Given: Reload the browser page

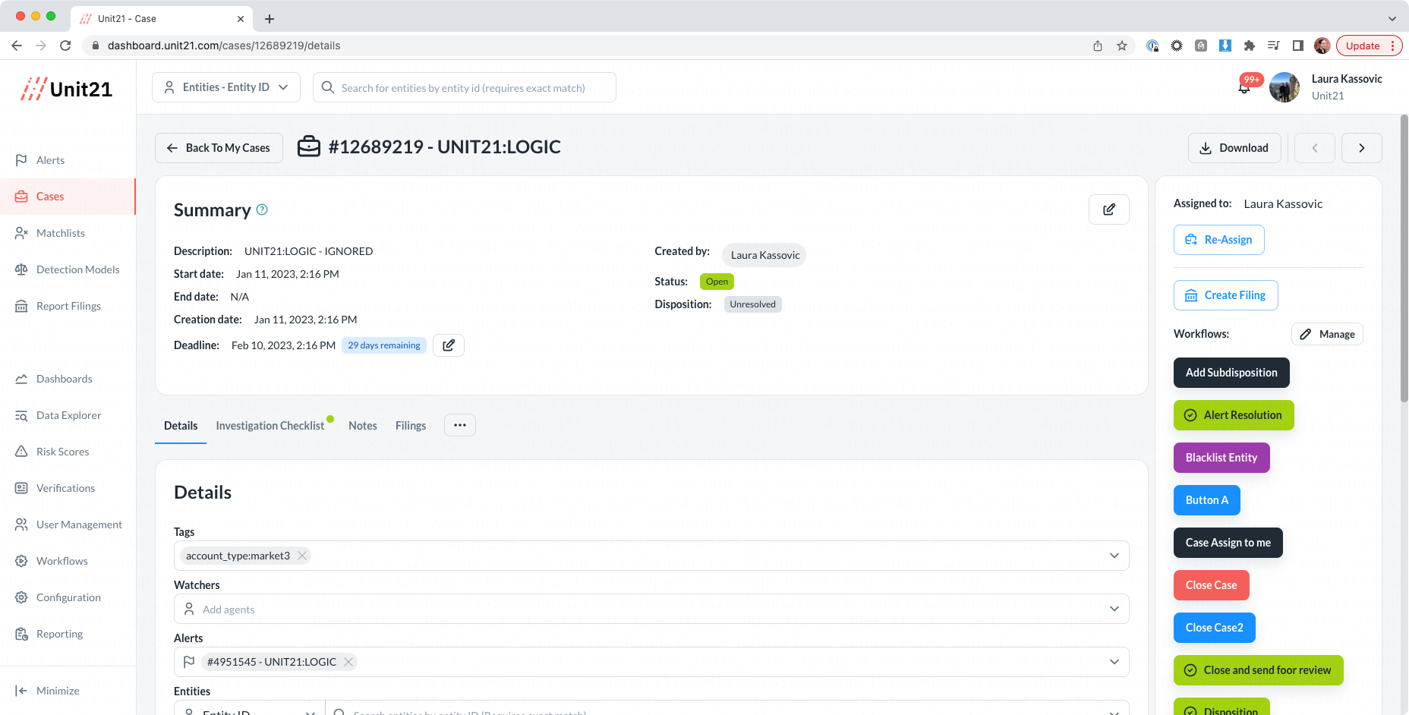Looking at the screenshot, I should 65,46.
